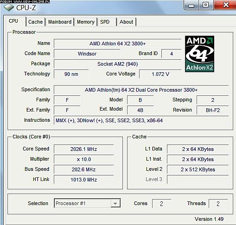Screen dimensions: 236x225
Task: Click the Clocks (Core #0) group label
Action: (x=32, y=137)
